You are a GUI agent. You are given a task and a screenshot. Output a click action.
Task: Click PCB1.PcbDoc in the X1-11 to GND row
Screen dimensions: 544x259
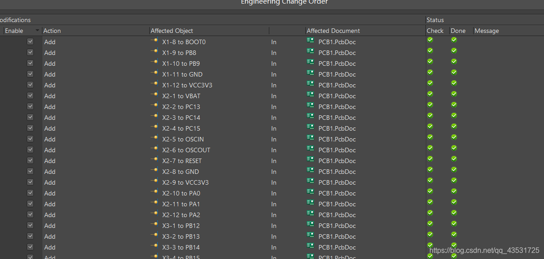[x=337, y=74]
